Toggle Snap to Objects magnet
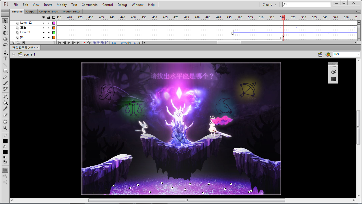 (x=5, y=170)
